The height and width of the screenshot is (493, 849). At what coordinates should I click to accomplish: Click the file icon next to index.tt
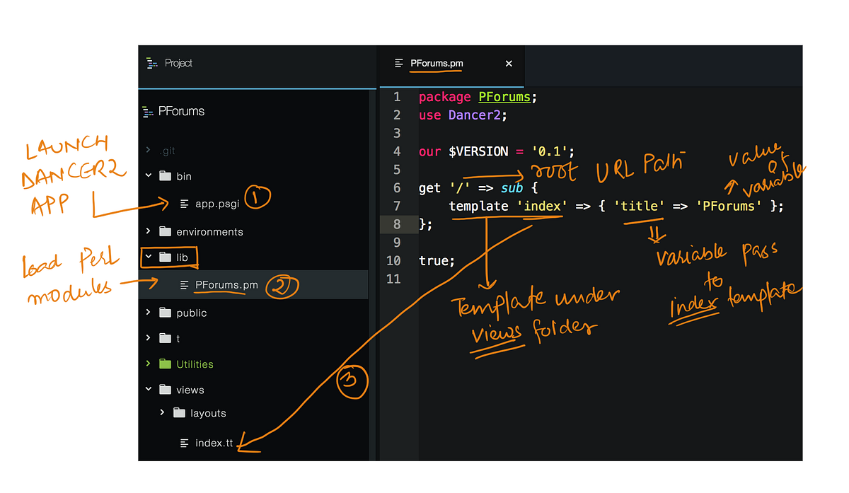183,443
